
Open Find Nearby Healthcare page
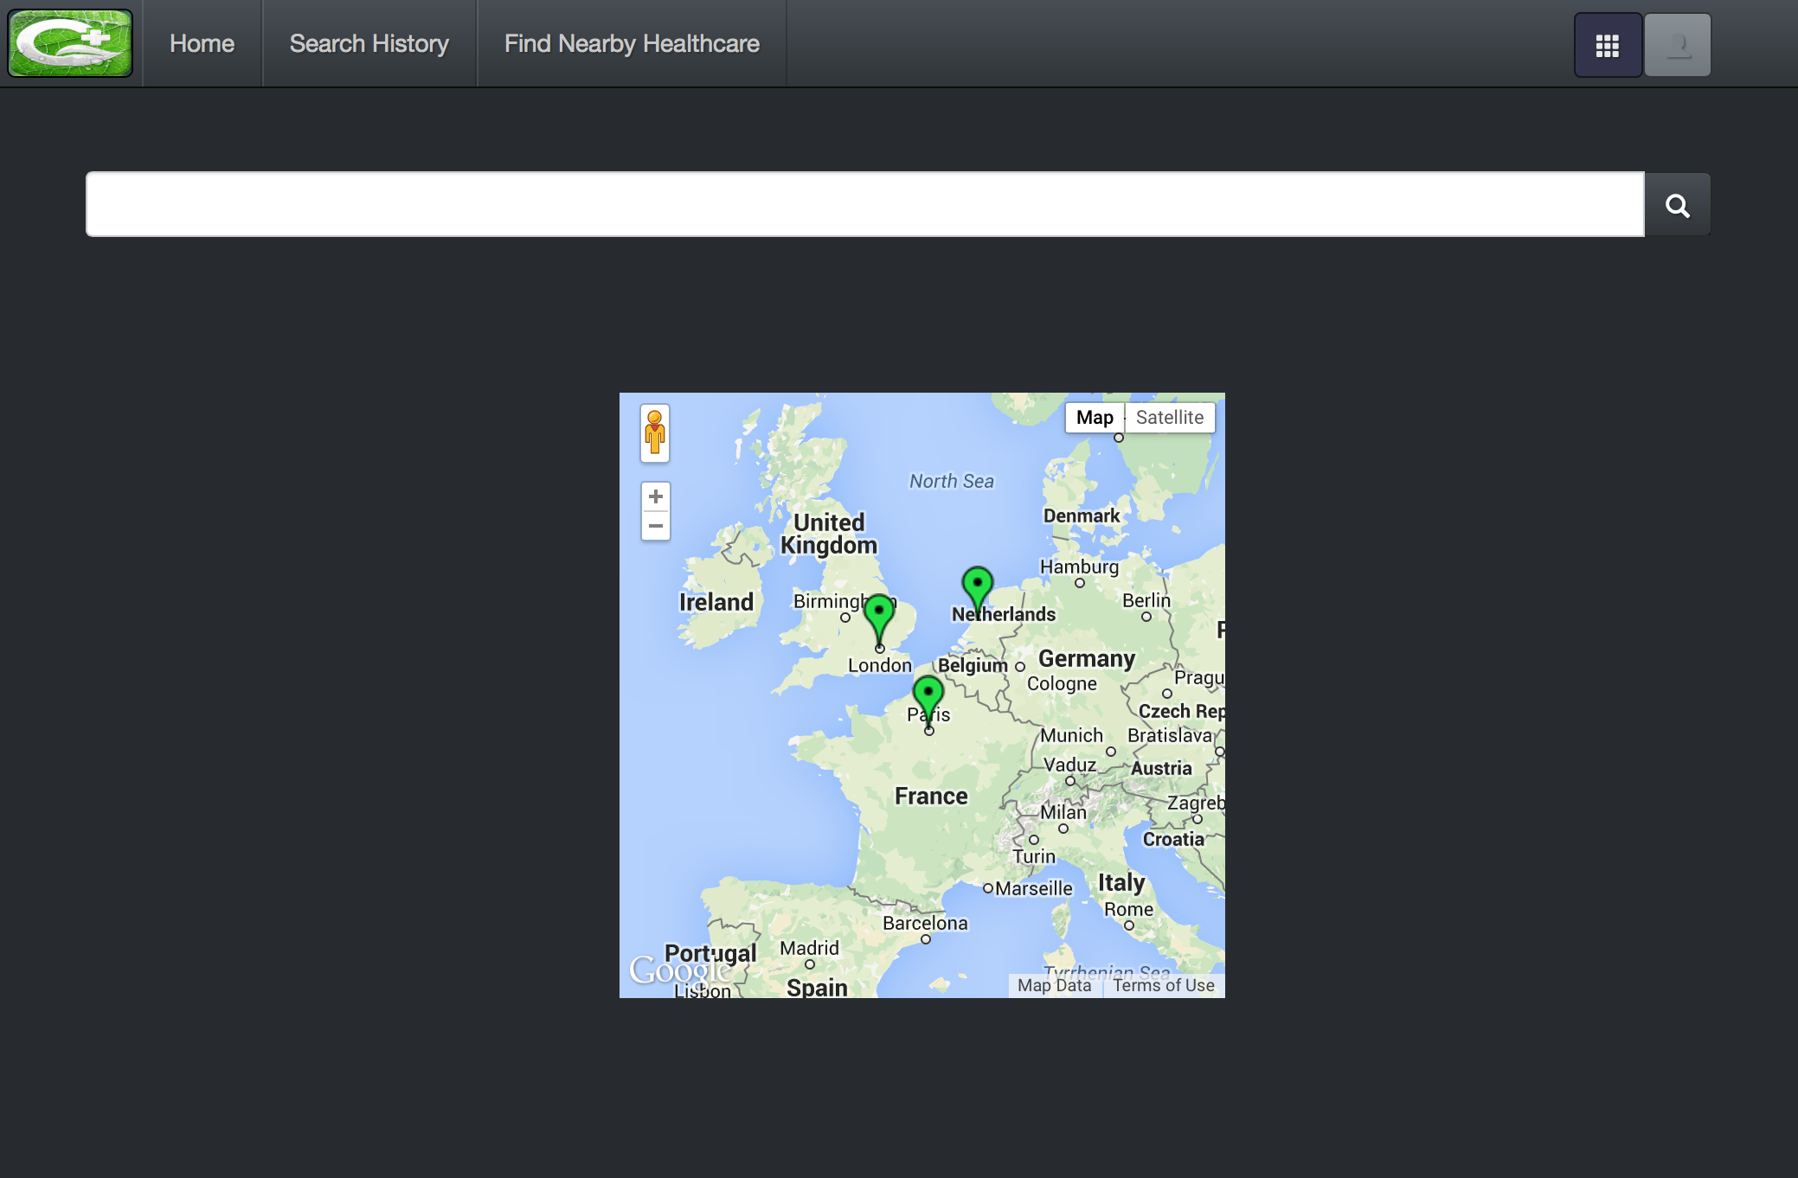632,43
